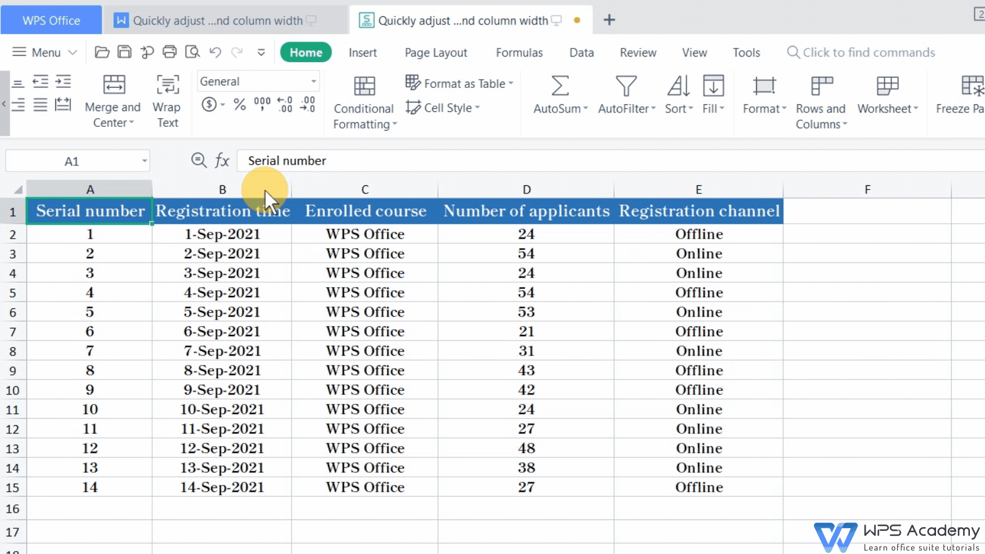Open the Name Box dropdown arrow
Image resolution: width=985 pixels, height=554 pixels.
click(x=144, y=161)
